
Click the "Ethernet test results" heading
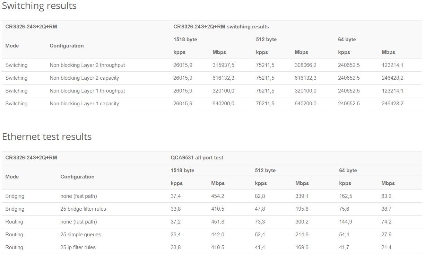47,137
